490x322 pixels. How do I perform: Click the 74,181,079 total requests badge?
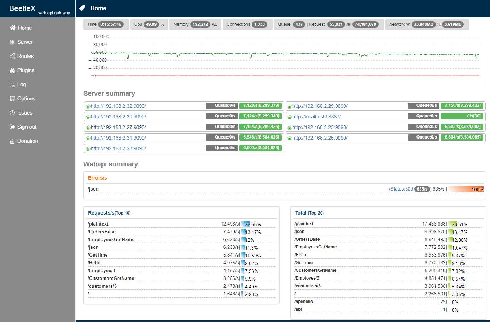pyautogui.click(x=366, y=24)
